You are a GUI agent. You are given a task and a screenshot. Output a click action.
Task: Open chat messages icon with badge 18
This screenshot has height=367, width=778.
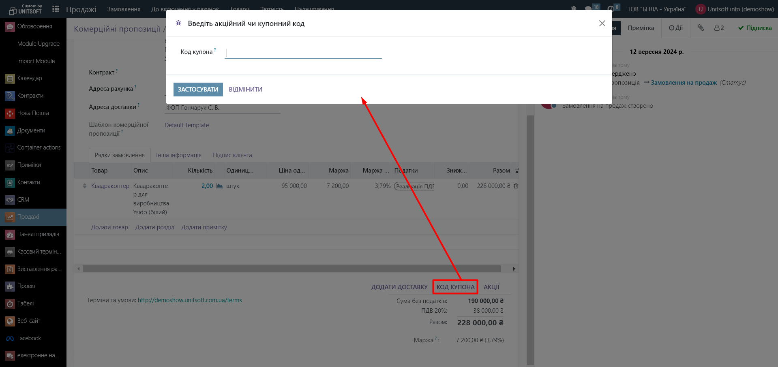click(589, 9)
